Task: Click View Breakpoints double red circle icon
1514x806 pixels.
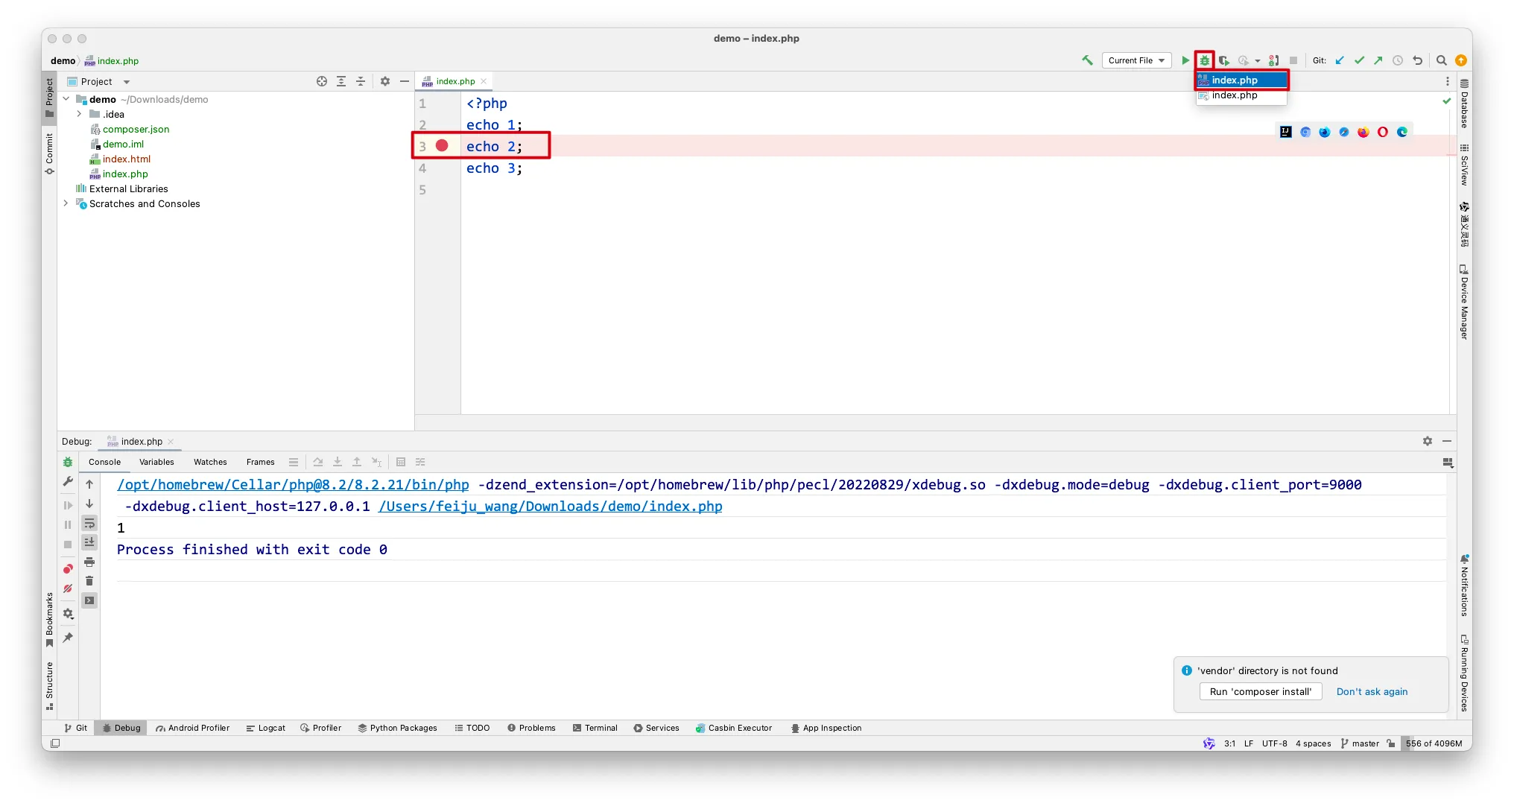Action: click(68, 569)
